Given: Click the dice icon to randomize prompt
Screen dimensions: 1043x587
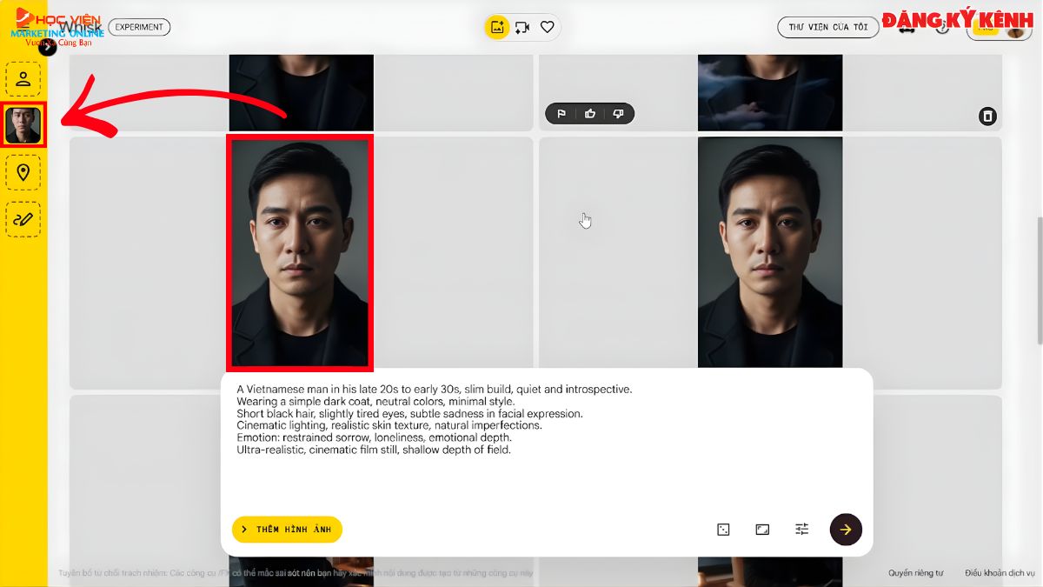Looking at the screenshot, I should pos(722,529).
